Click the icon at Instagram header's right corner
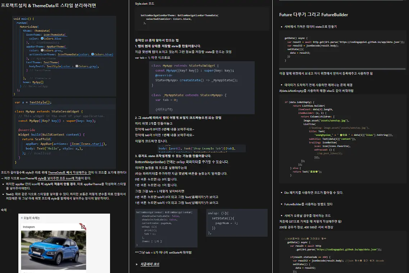 [x=83, y=227]
